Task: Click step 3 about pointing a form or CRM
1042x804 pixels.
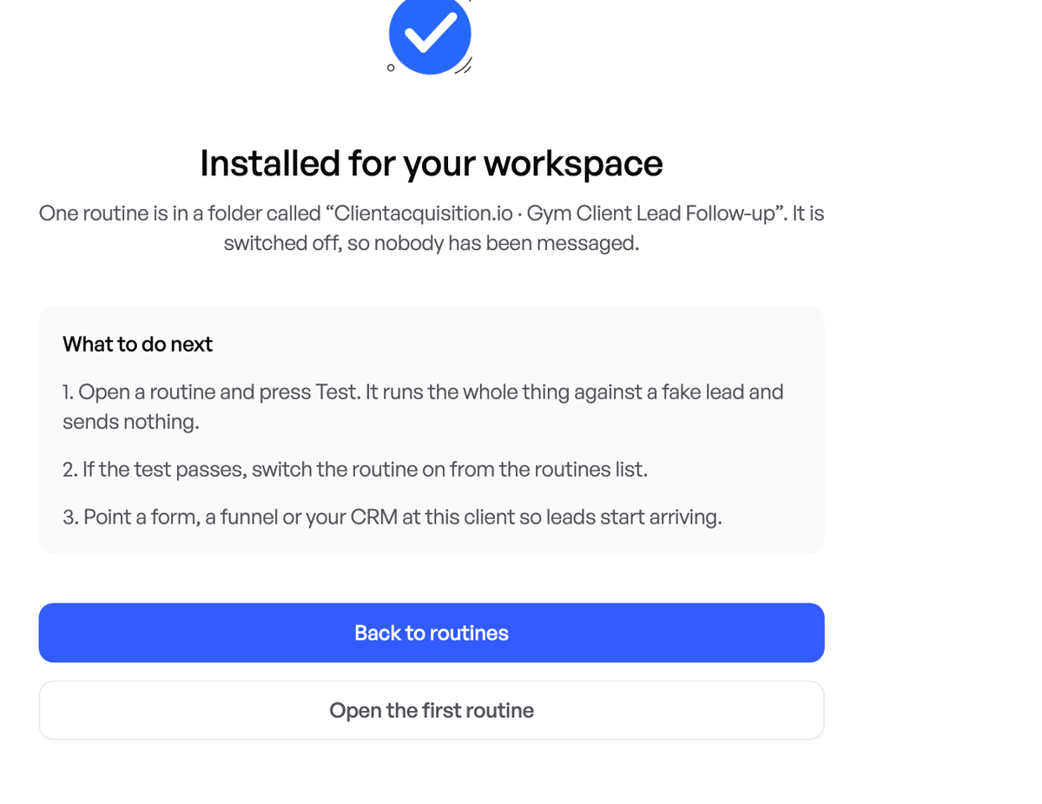Action: click(392, 517)
